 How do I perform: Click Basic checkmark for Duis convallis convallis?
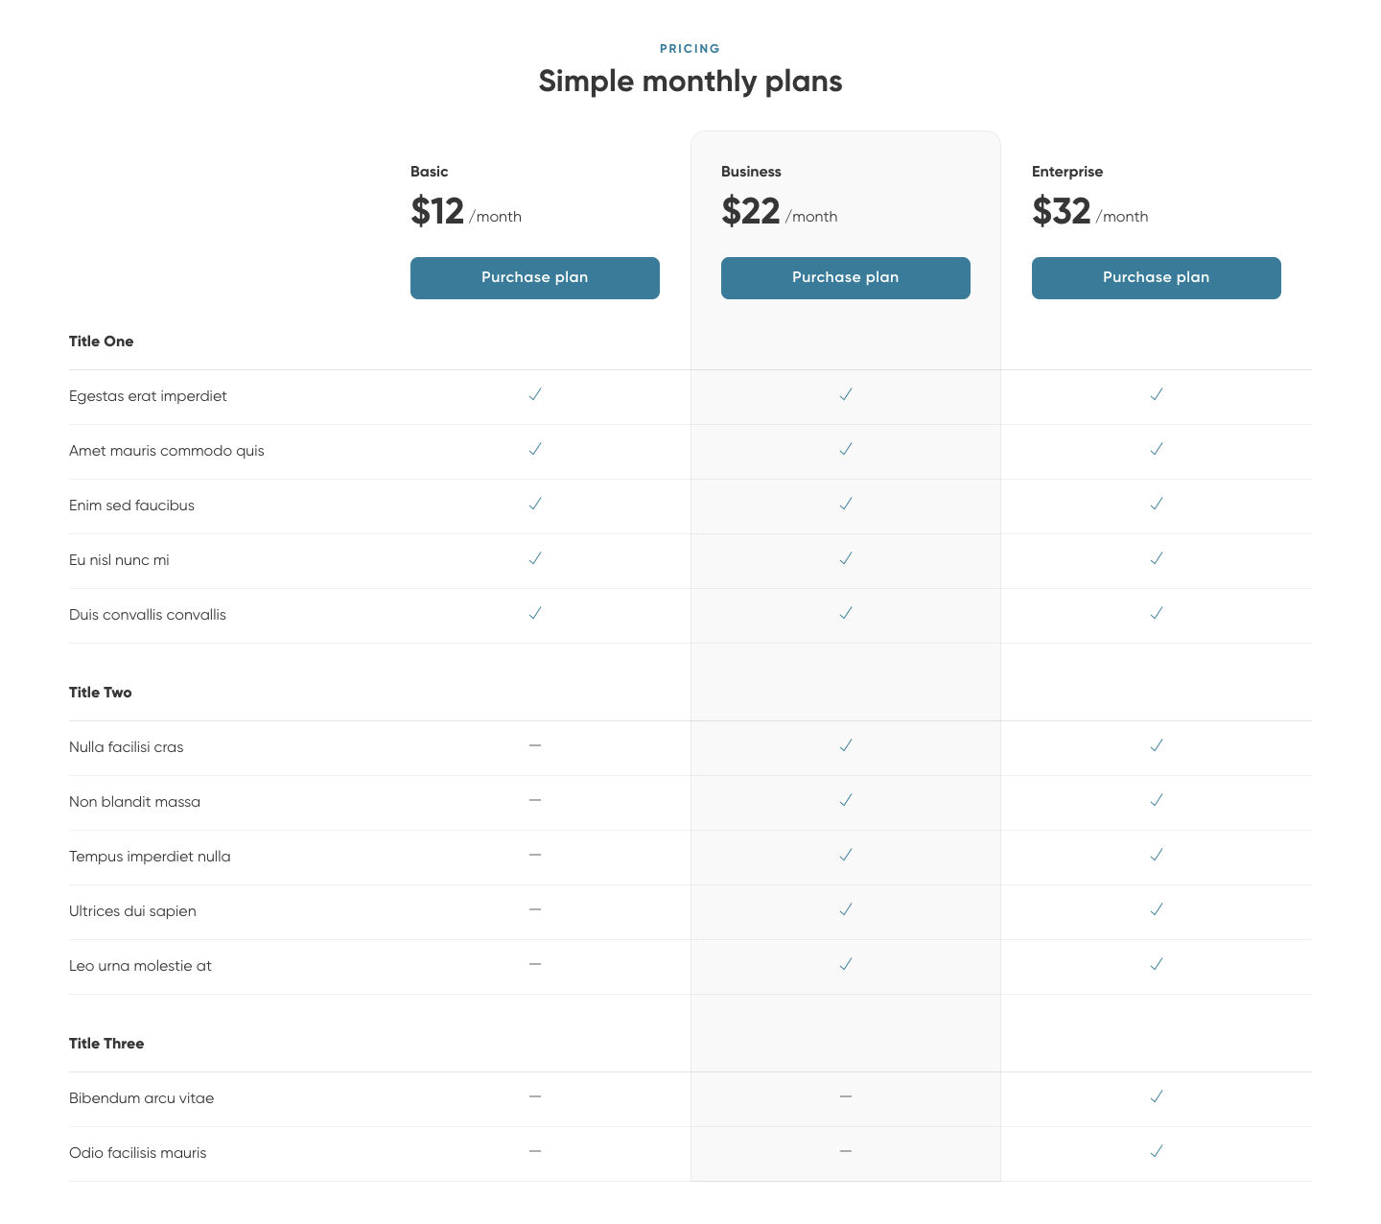pos(535,613)
